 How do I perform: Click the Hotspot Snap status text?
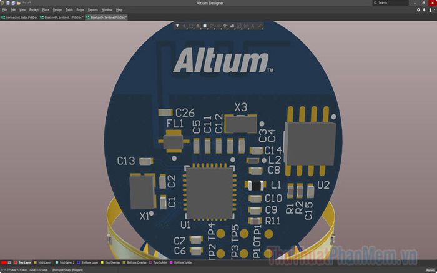point(67,270)
